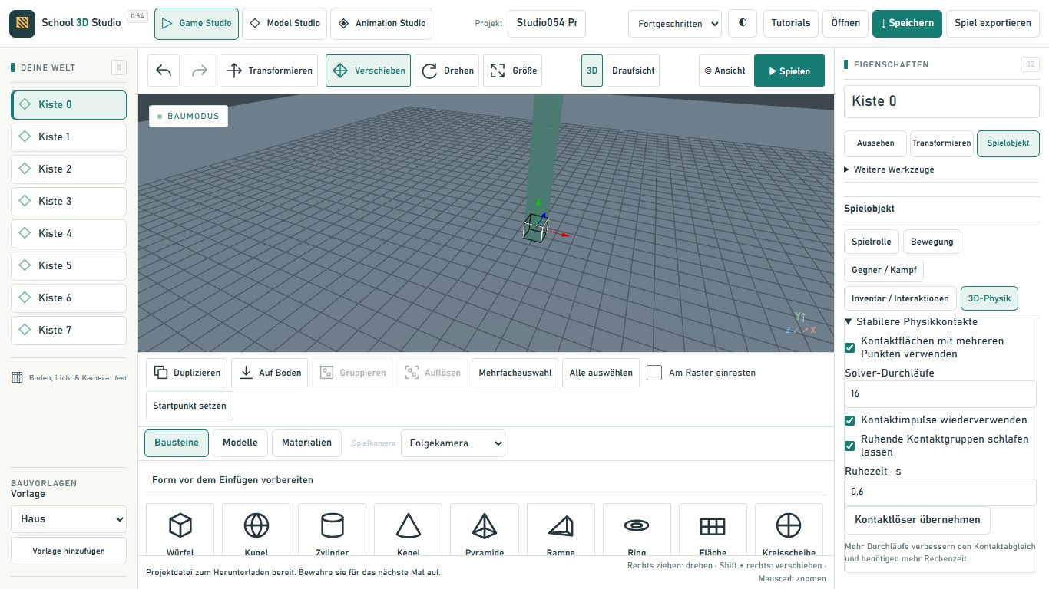This screenshot has height=589, width=1049.
Task: Select the Bewegung section
Action: pyautogui.click(x=932, y=242)
